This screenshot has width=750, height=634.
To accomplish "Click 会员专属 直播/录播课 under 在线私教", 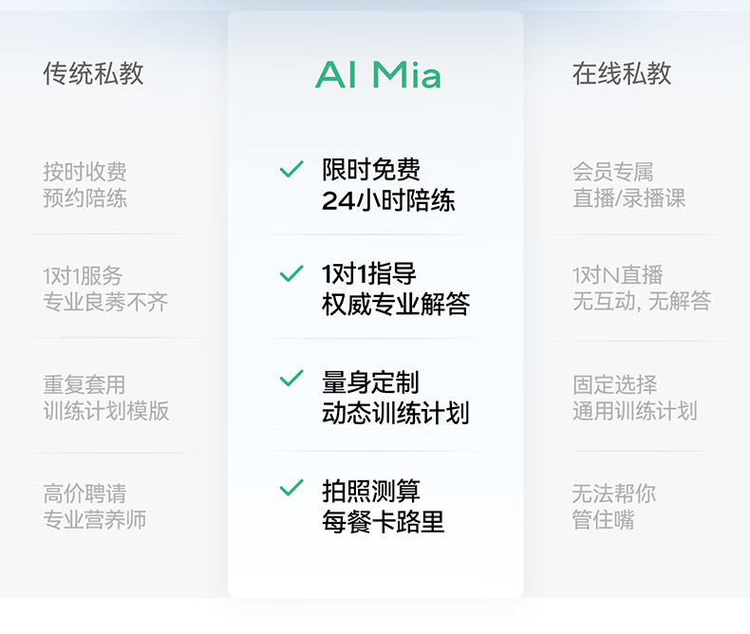I will (x=628, y=185).
